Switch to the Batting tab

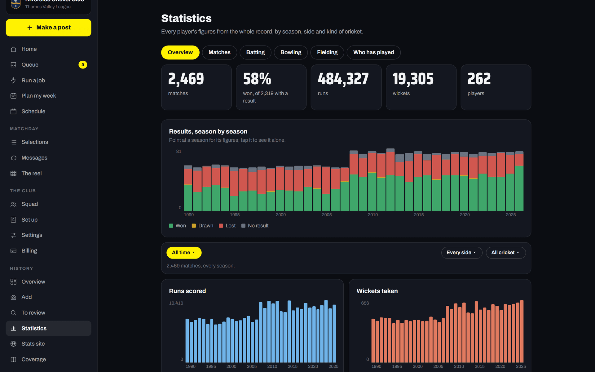click(x=255, y=52)
